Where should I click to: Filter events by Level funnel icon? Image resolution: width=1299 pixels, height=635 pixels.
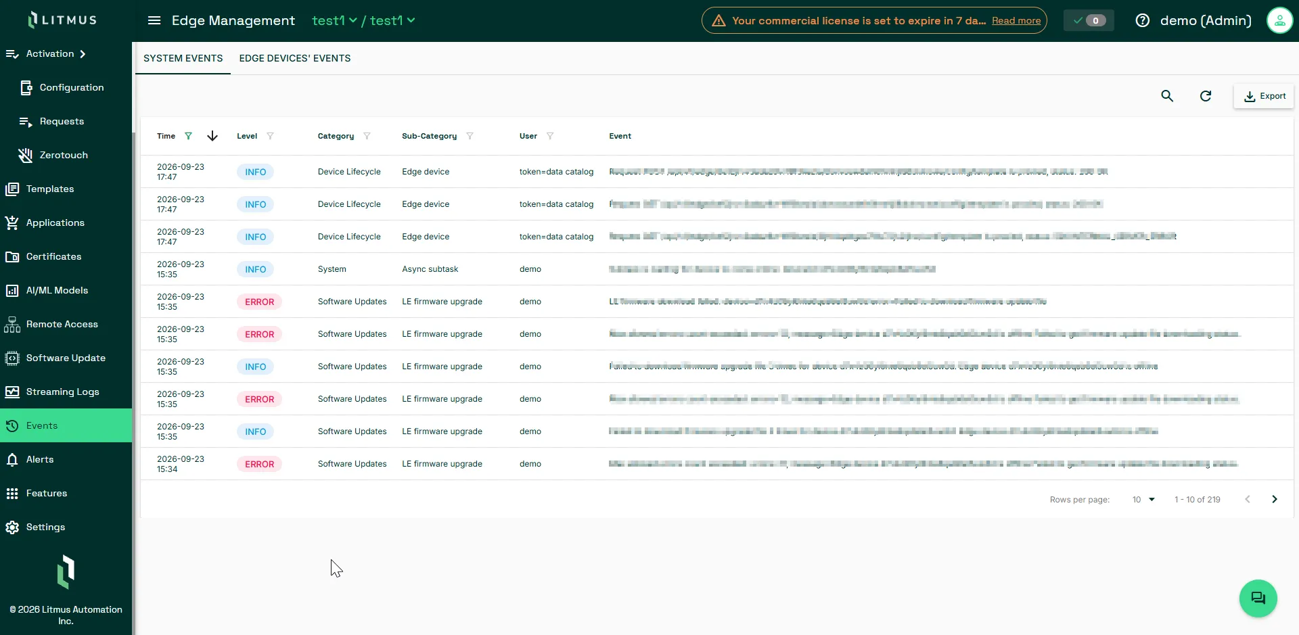[270, 136]
